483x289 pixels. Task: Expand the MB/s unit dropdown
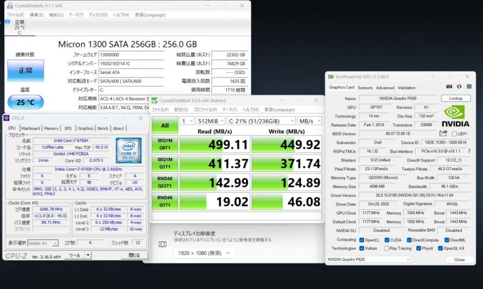click(310, 121)
